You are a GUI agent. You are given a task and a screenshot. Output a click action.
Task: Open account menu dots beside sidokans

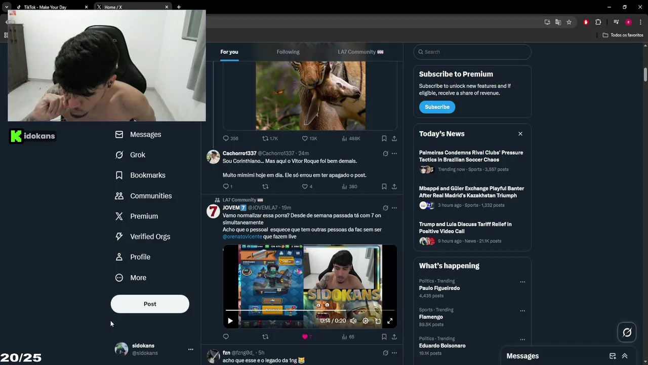click(191, 349)
